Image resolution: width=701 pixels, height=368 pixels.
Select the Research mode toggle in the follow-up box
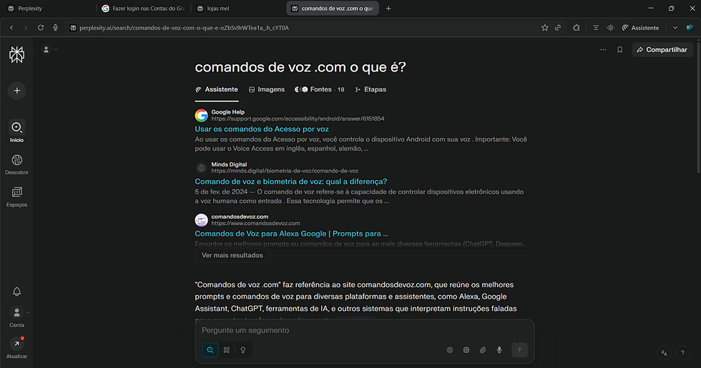coord(227,349)
